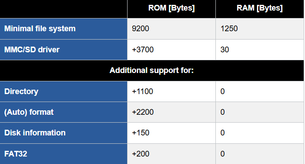Screen dimensions: 305x164
Task: Click the Directory row RAM value 0
Action: [x=222, y=91]
